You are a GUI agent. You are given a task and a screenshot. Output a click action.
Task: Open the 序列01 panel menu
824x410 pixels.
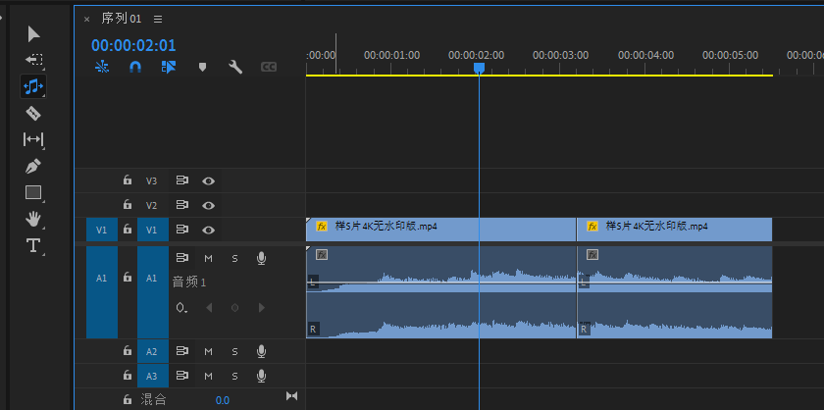coord(158,19)
